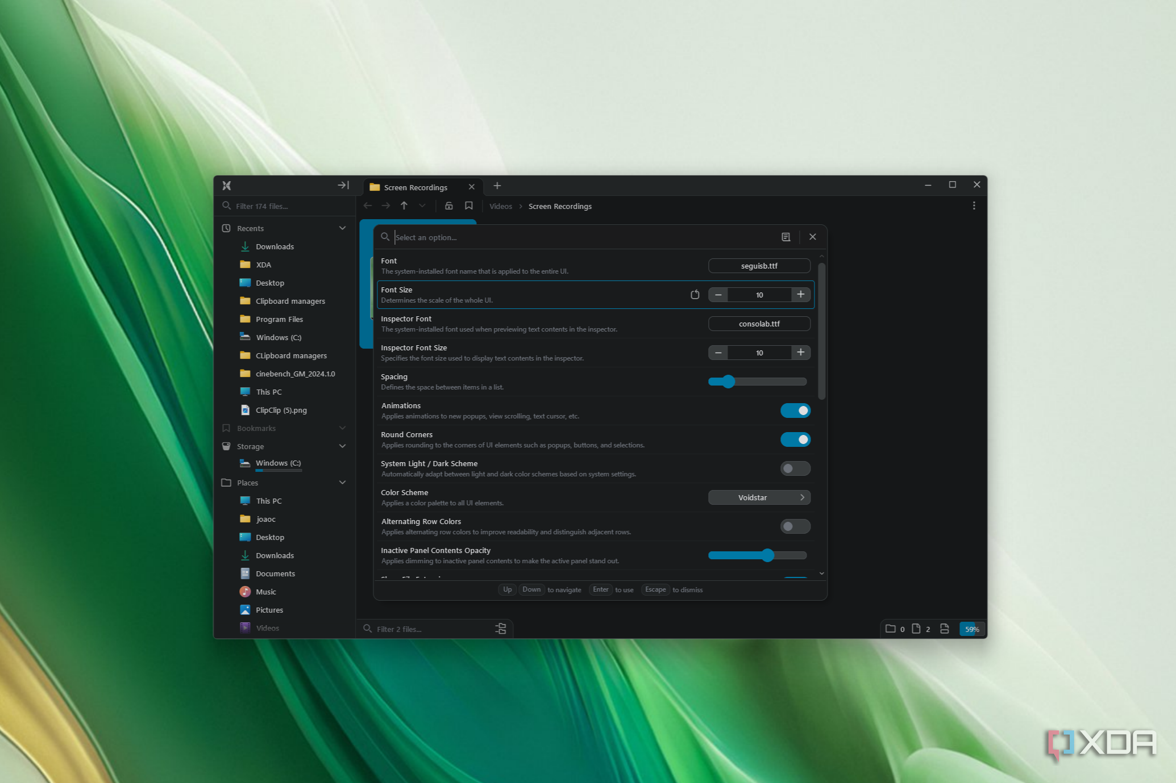Click the File Pilot logo icon
Image resolution: width=1176 pixels, height=783 pixels.
coord(227,186)
